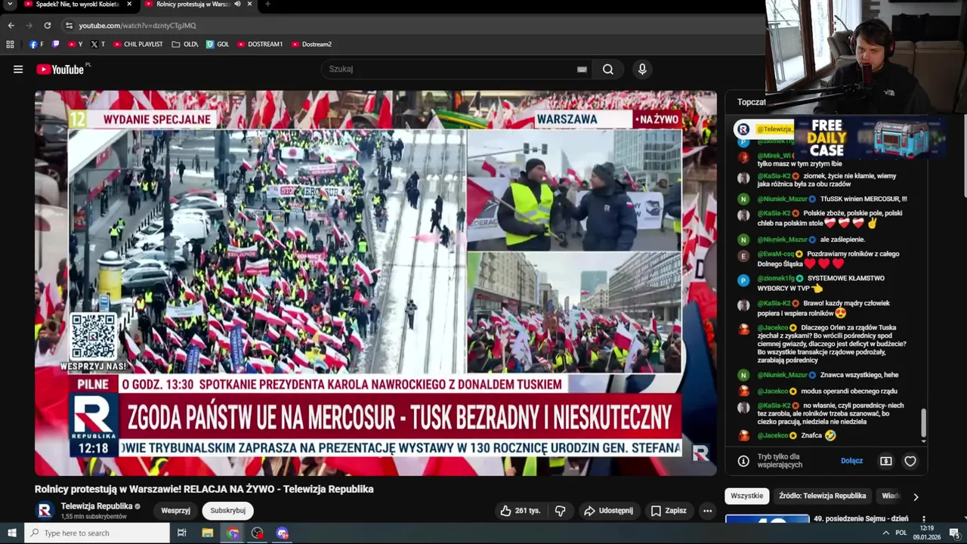Reload the page with the refresh icon
Viewport: 967px width, 544px height.
[47, 25]
